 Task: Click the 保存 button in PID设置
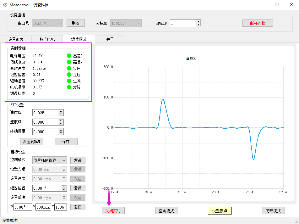[66, 142]
